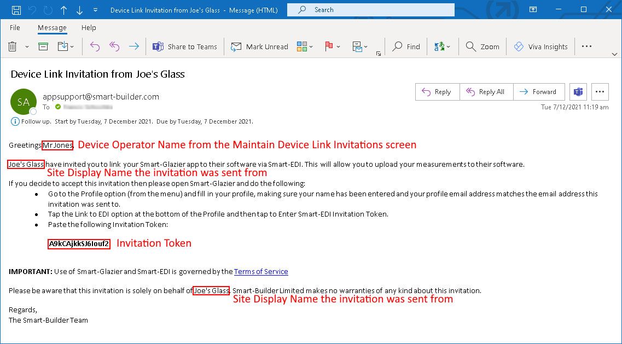Click Share to Teams
This screenshot has width=622, height=344.
[185, 46]
